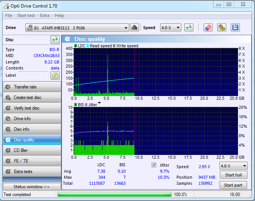This screenshot has height=201, width=255.
Task: Open options with the yellow gears icon
Action: [x=222, y=28]
